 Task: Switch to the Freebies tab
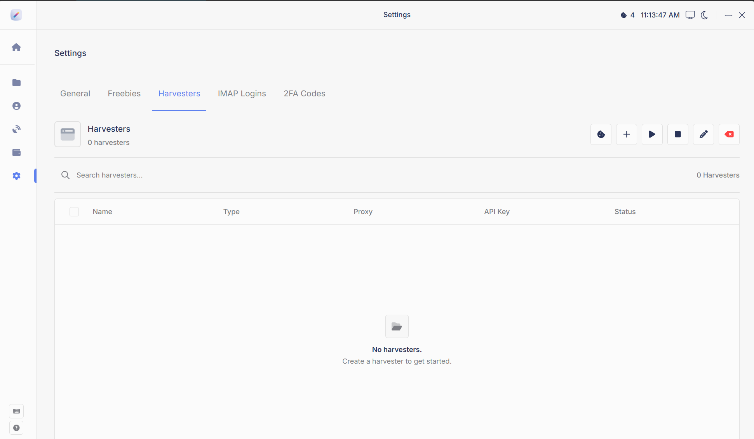(124, 94)
